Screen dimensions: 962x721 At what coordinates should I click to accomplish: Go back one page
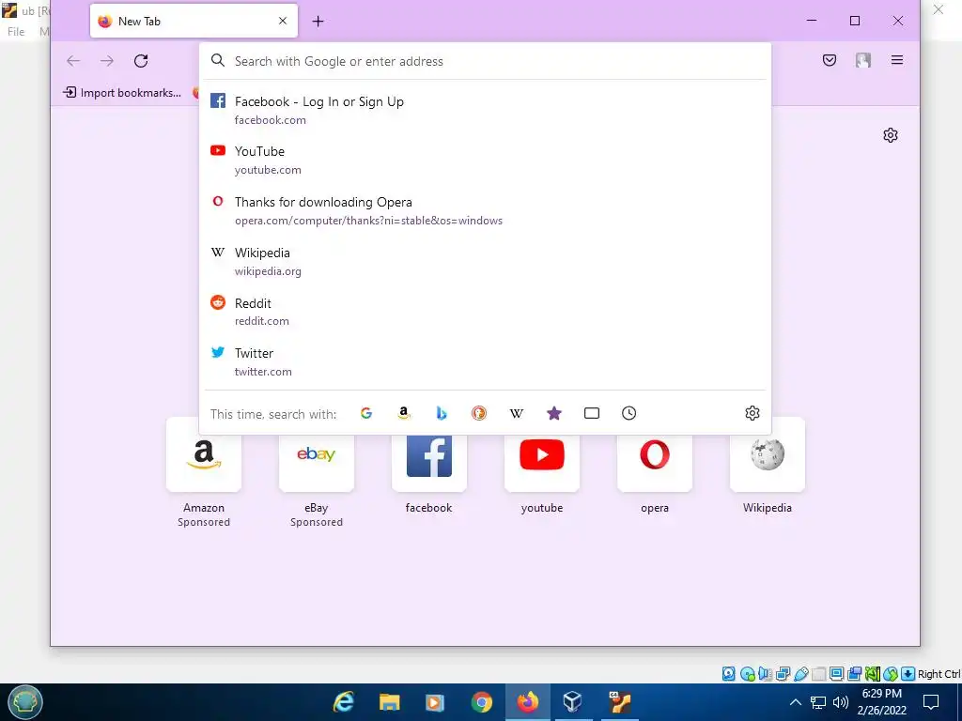73,61
